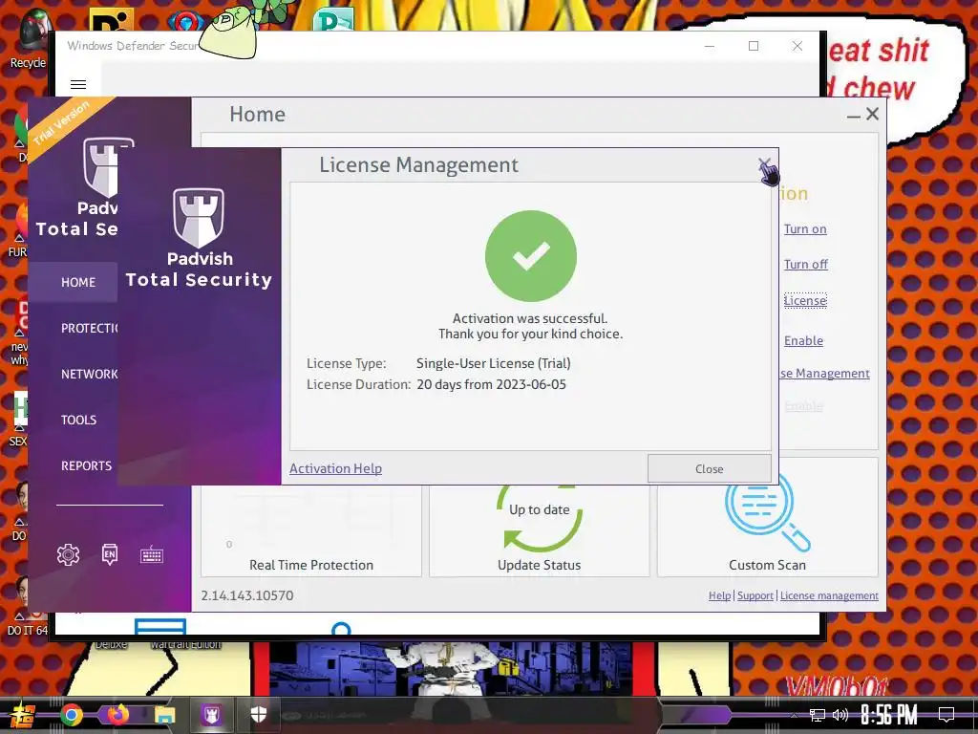This screenshot has height=734, width=978.
Task: Open Windows Defender hamburger menu
Action: (78, 84)
